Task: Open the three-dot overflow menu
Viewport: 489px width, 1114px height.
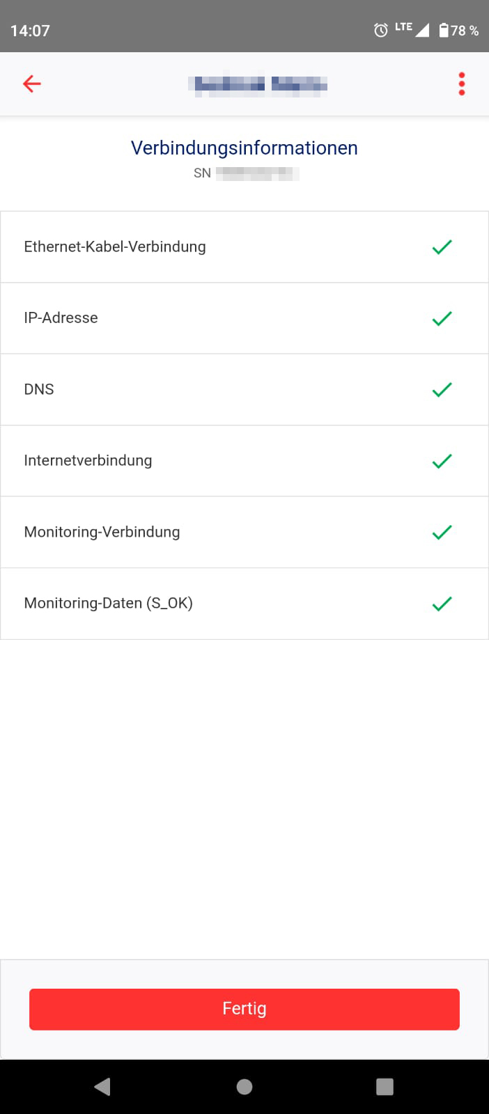Action: pyautogui.click(x=461, y=84)
